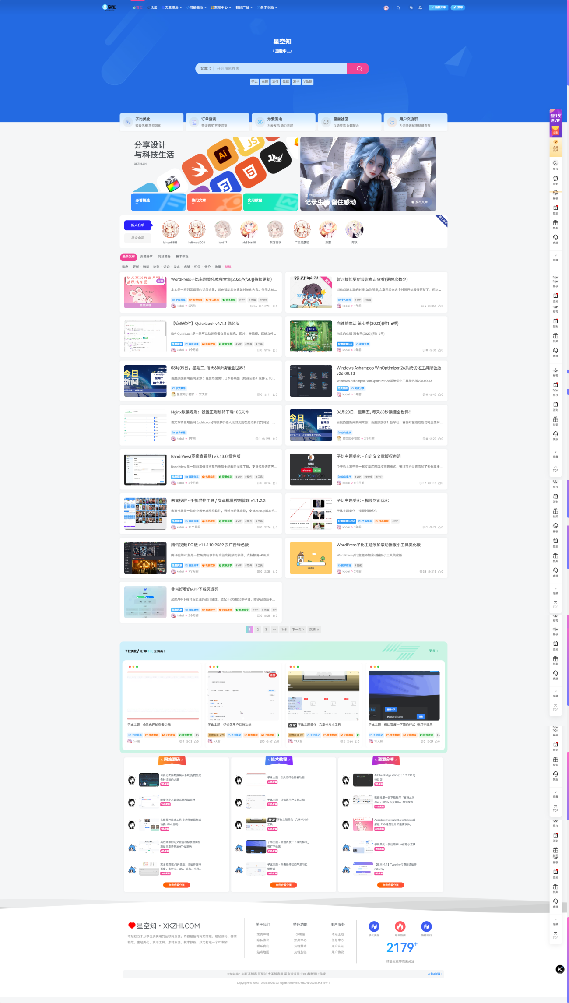Open article 非常好看的APP下载页源码
Screen dimensions: 569x1003
coord(195,589)
